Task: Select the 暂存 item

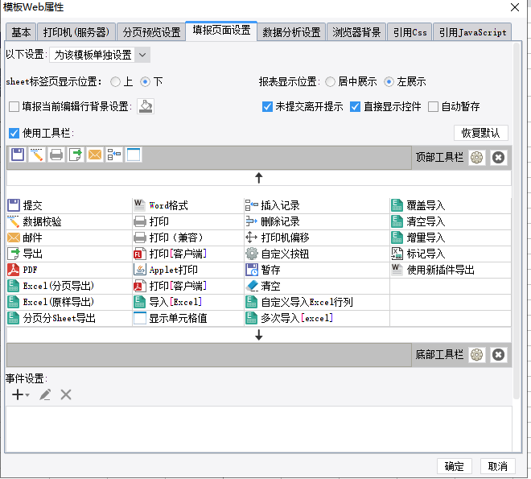Action: (317, 270)
